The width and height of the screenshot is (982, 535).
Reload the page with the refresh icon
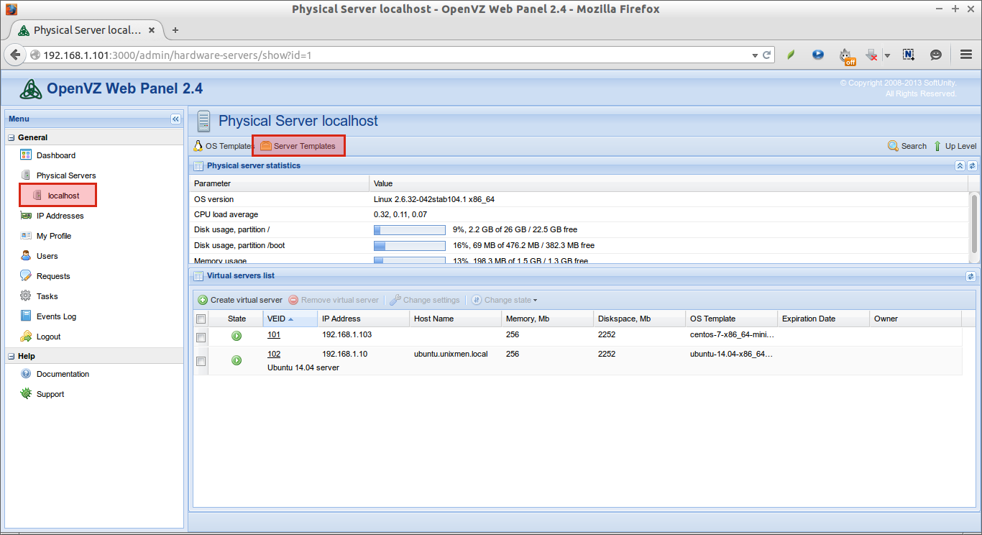coord(767,55)
